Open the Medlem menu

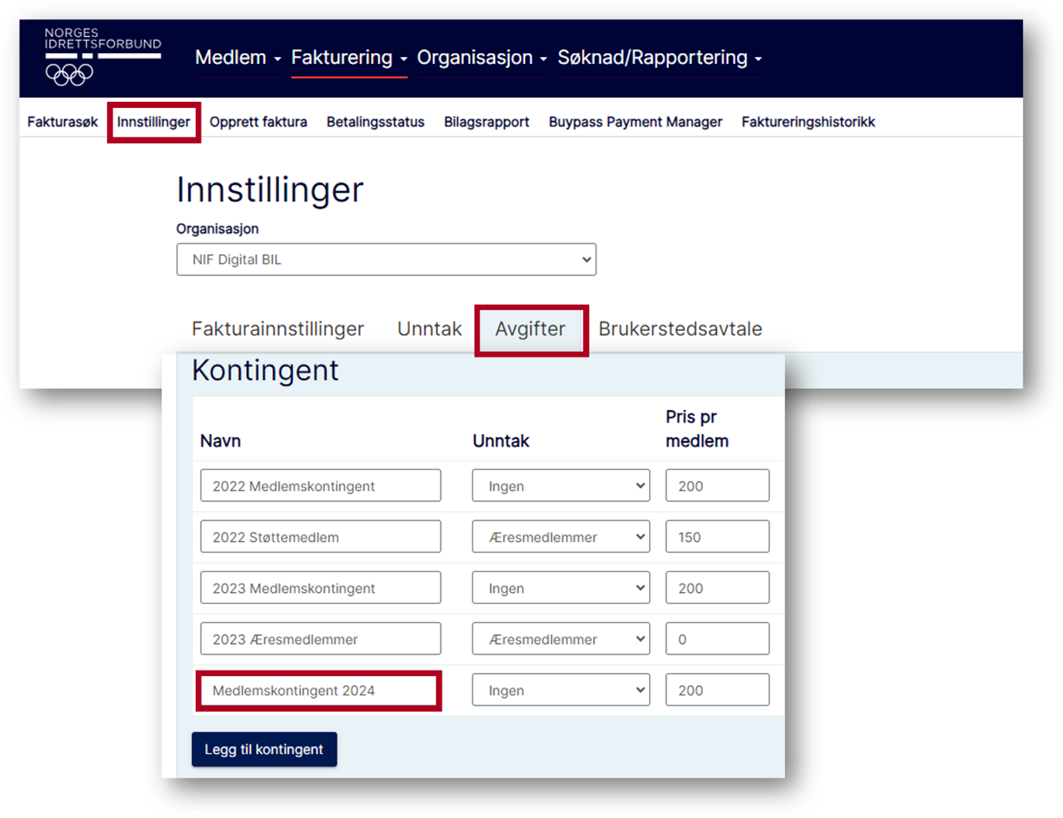(x=231, y=57)
